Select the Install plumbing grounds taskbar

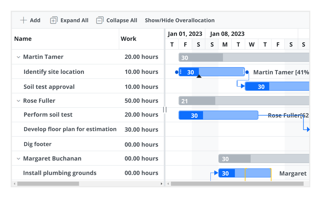point(245,173)
